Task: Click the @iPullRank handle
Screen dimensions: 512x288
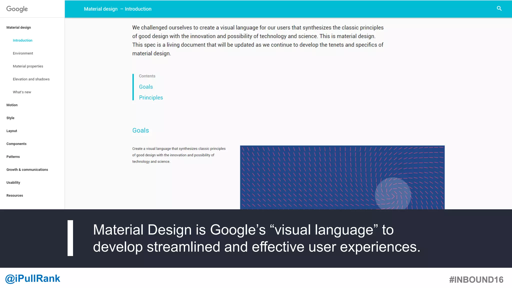Action: point(33,278)
